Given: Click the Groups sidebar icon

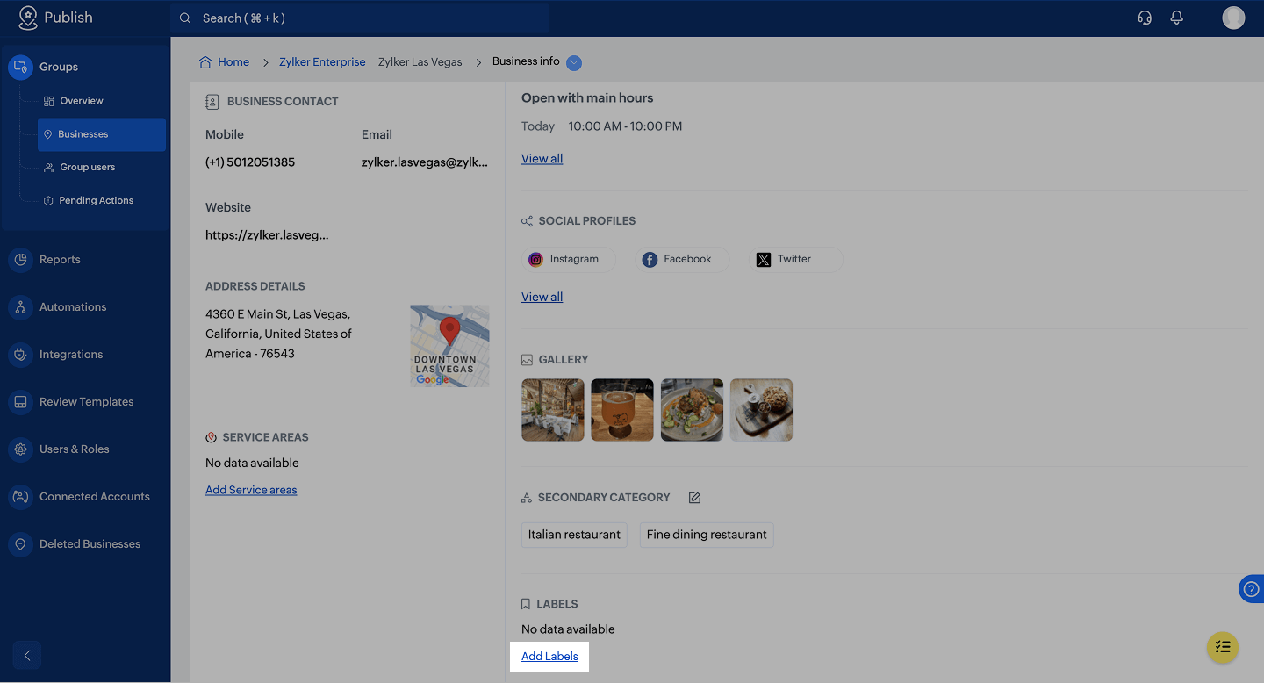Looking at the screenshot, I should click(20, 67).
